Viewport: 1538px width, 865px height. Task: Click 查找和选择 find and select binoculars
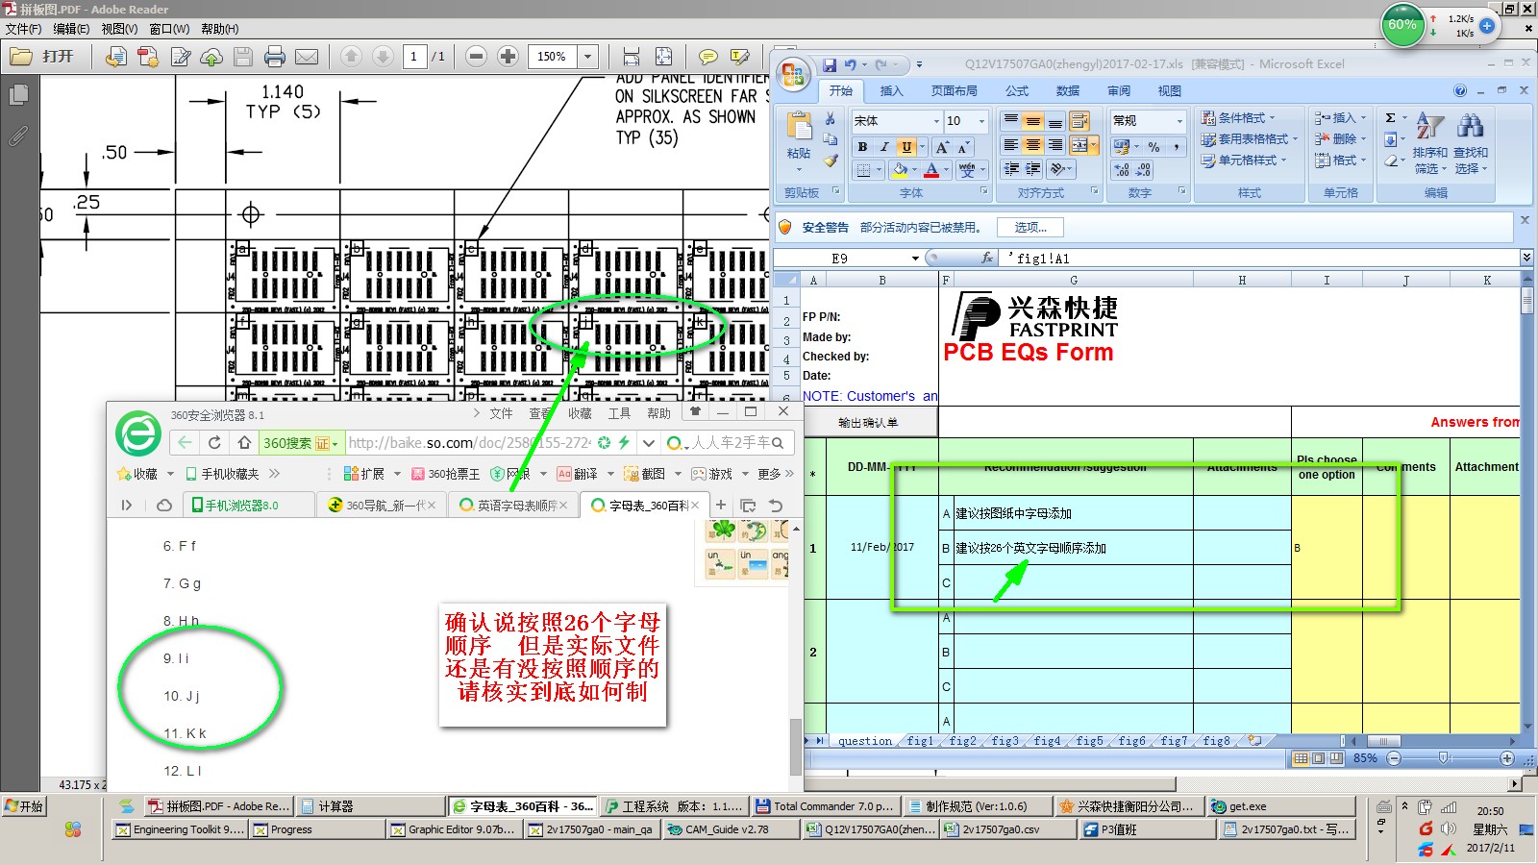pos(1471,143)
